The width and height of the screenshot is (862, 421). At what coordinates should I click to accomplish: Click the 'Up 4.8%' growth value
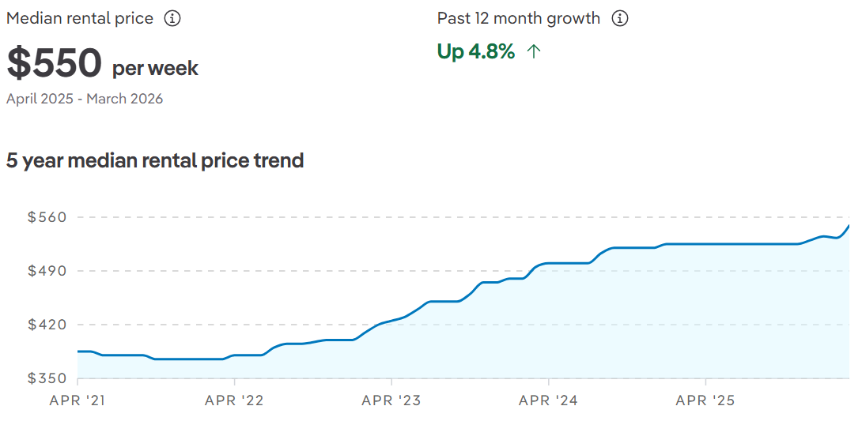(476, 52)
